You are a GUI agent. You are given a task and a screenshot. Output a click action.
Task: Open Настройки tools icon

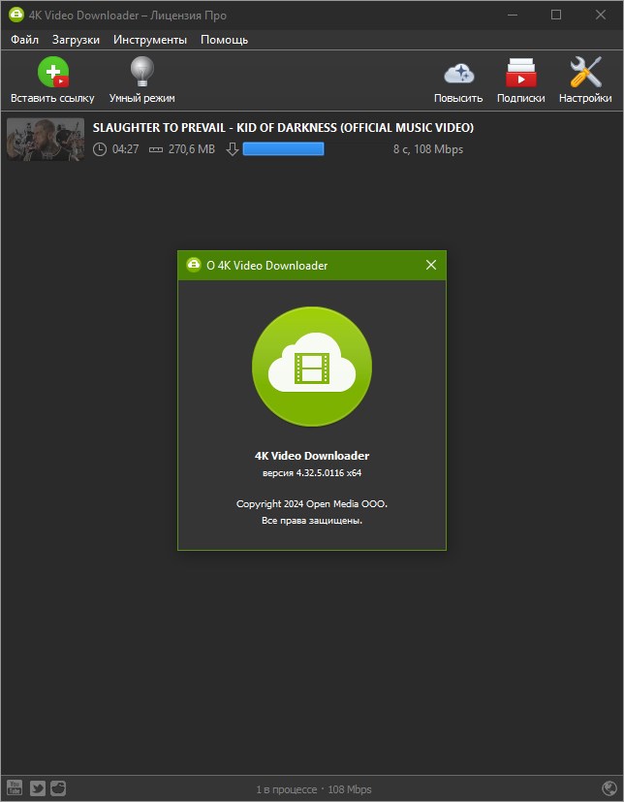585,72
